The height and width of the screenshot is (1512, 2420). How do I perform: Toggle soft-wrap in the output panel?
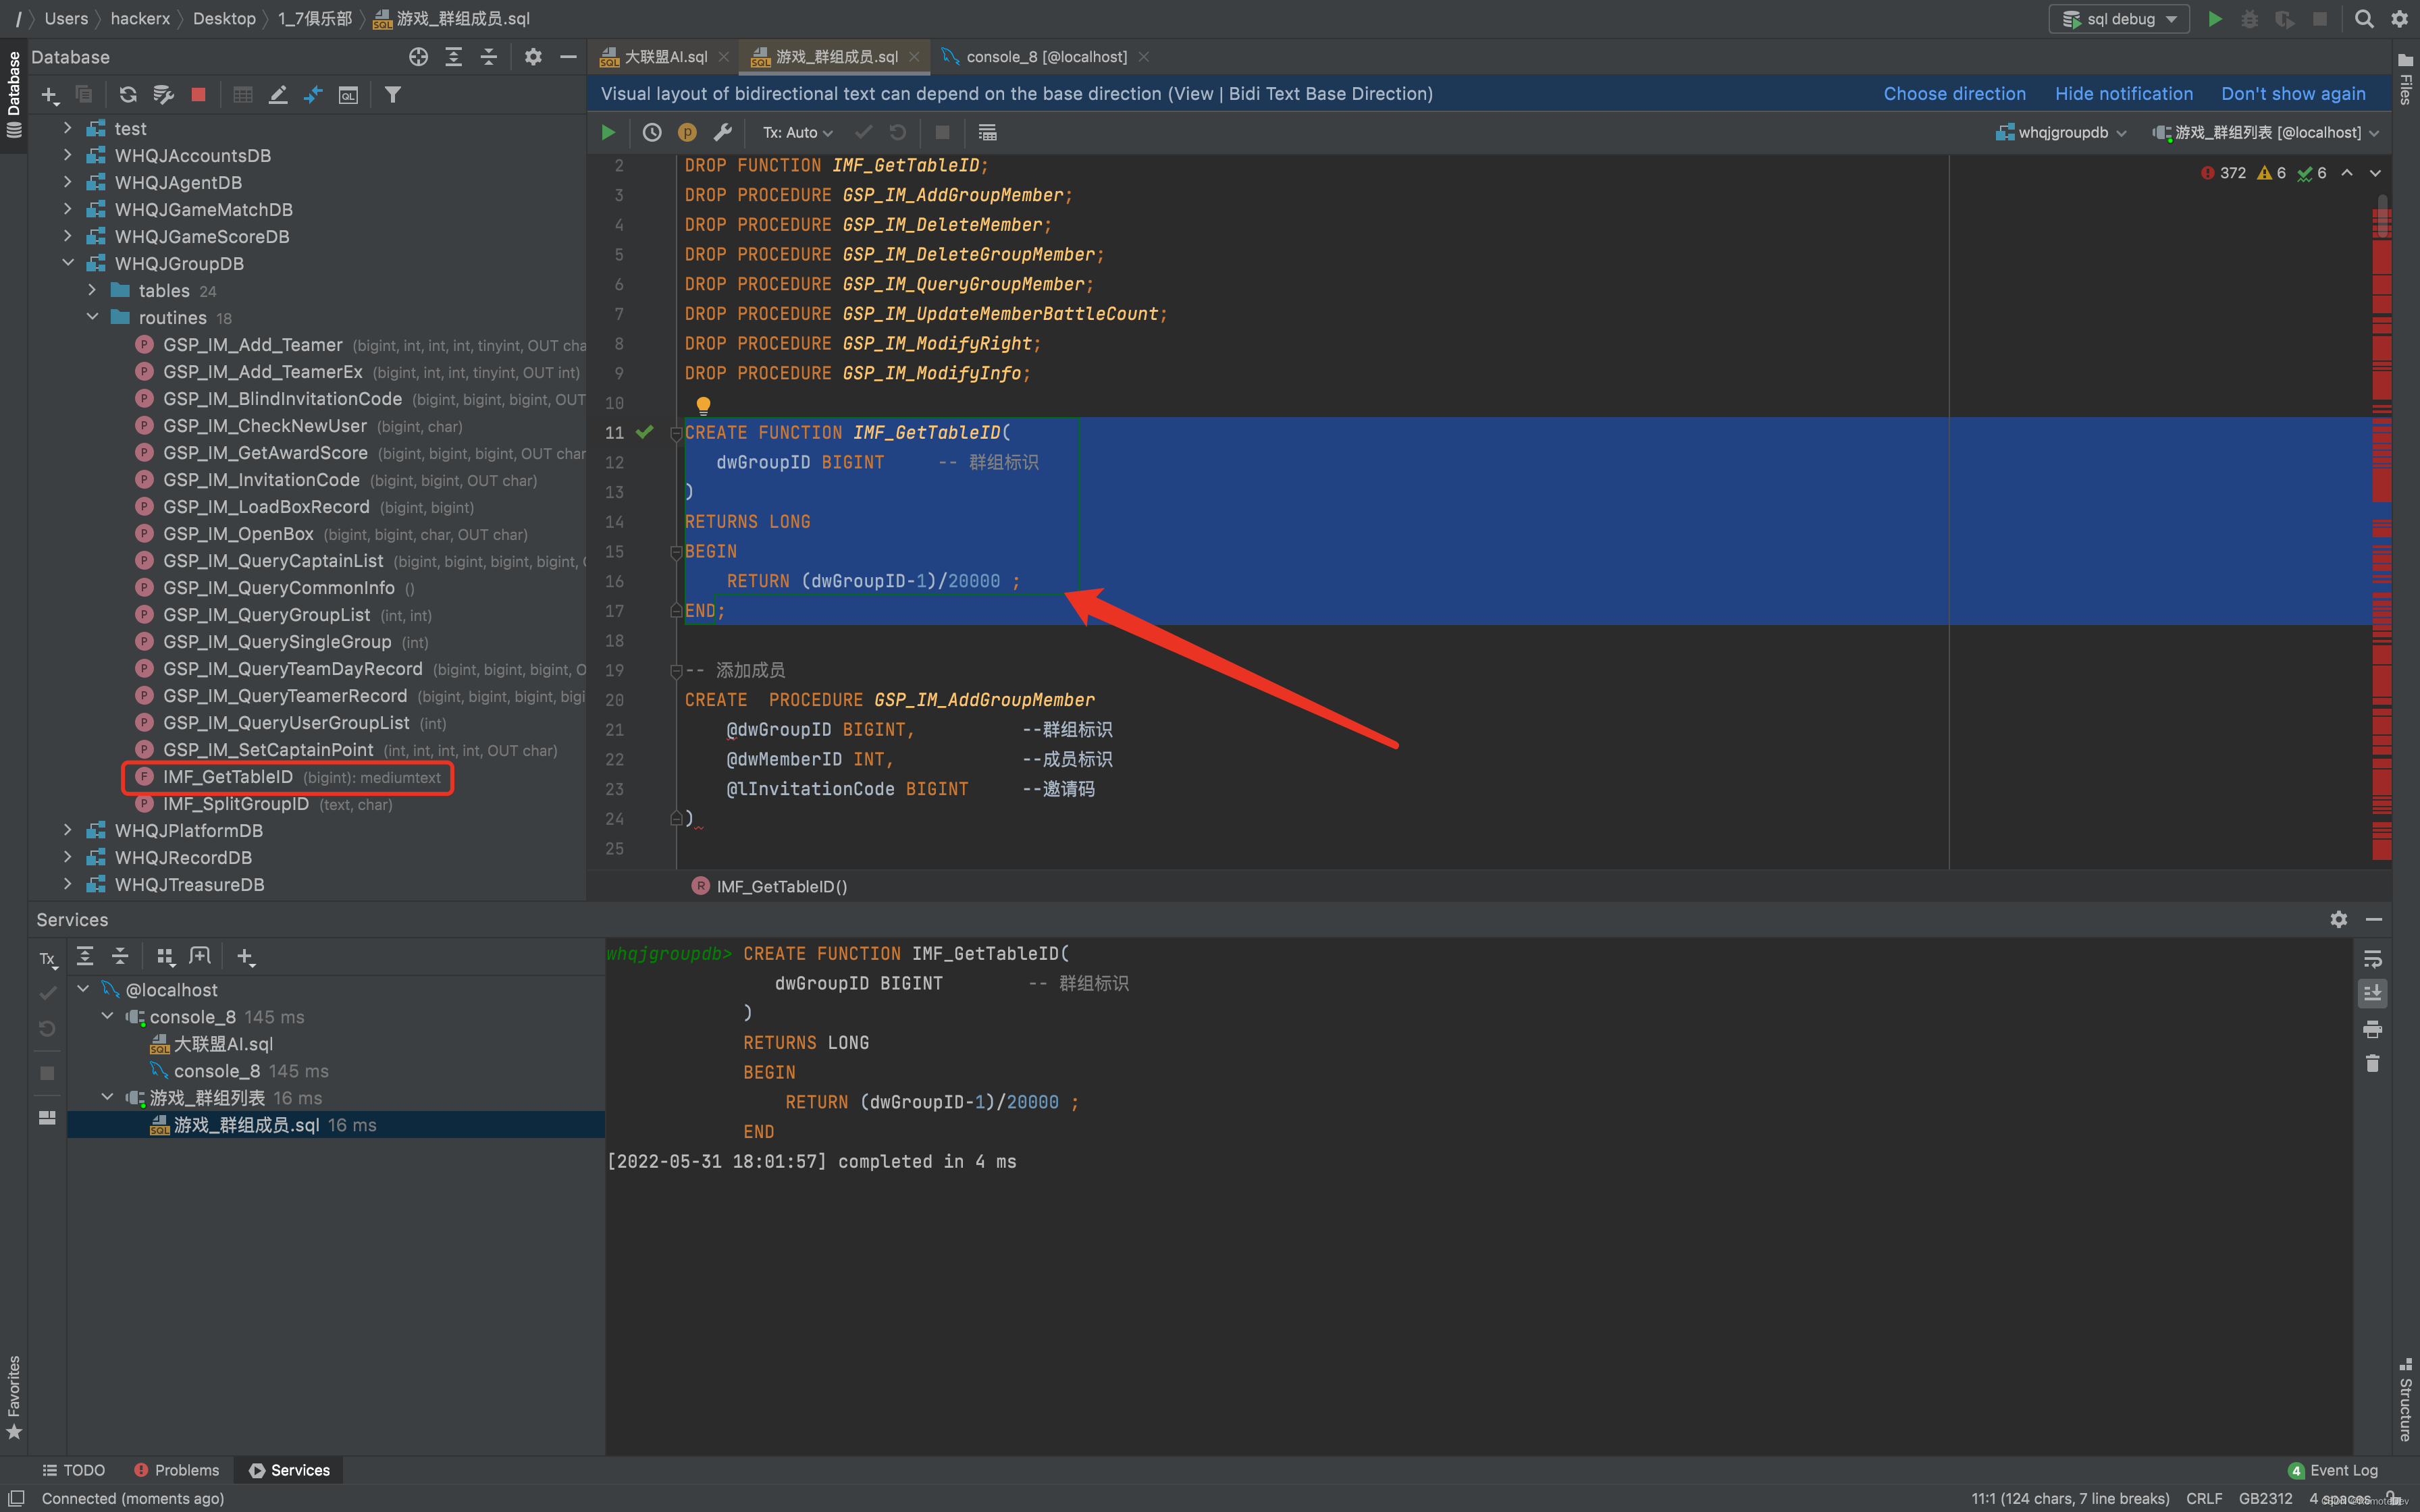coord(2372,959)
